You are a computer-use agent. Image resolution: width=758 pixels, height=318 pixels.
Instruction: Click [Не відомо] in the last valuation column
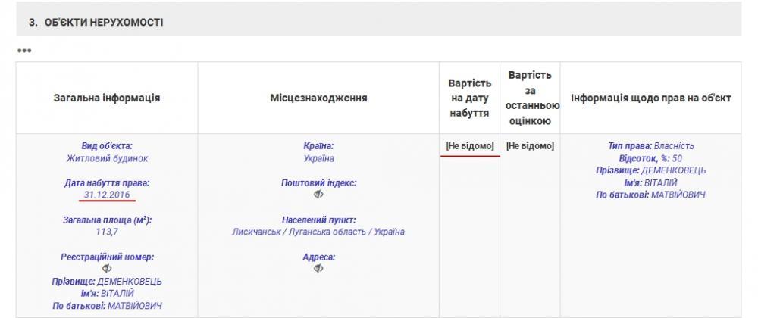click(530, 145)
